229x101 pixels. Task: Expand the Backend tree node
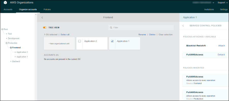click(x=11, y=61)
